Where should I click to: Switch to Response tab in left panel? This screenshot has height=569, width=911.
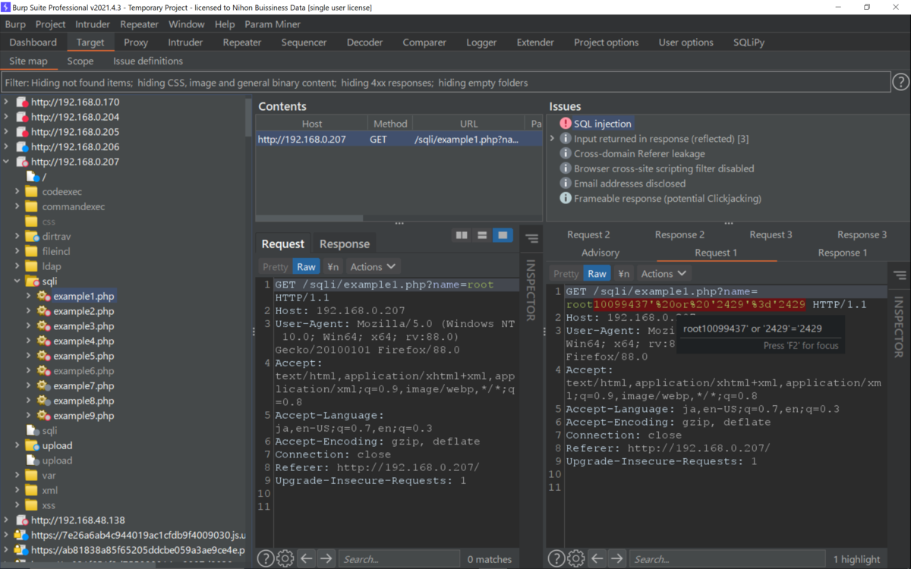[345, 244]
